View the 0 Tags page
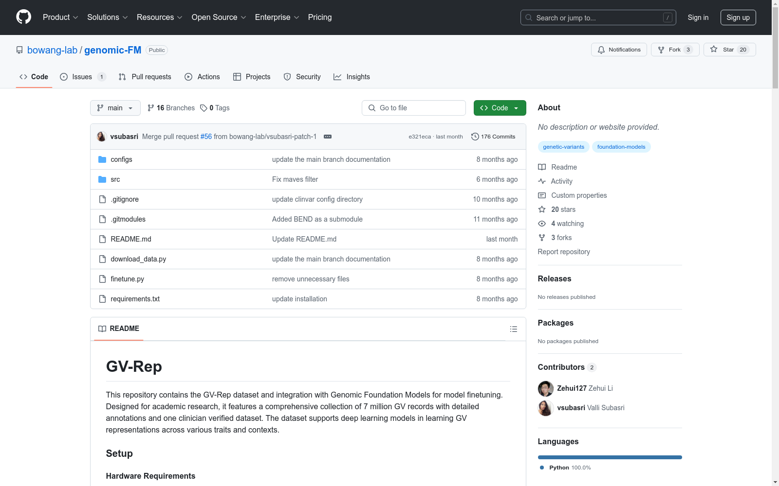This screenshot has width=779, height=486. pyautogui.click(x=215, y=108)
